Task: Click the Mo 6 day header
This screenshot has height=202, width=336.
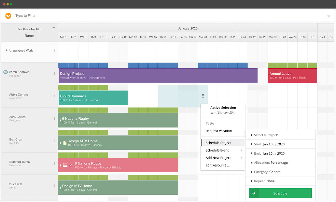Action: coord(63,37)
